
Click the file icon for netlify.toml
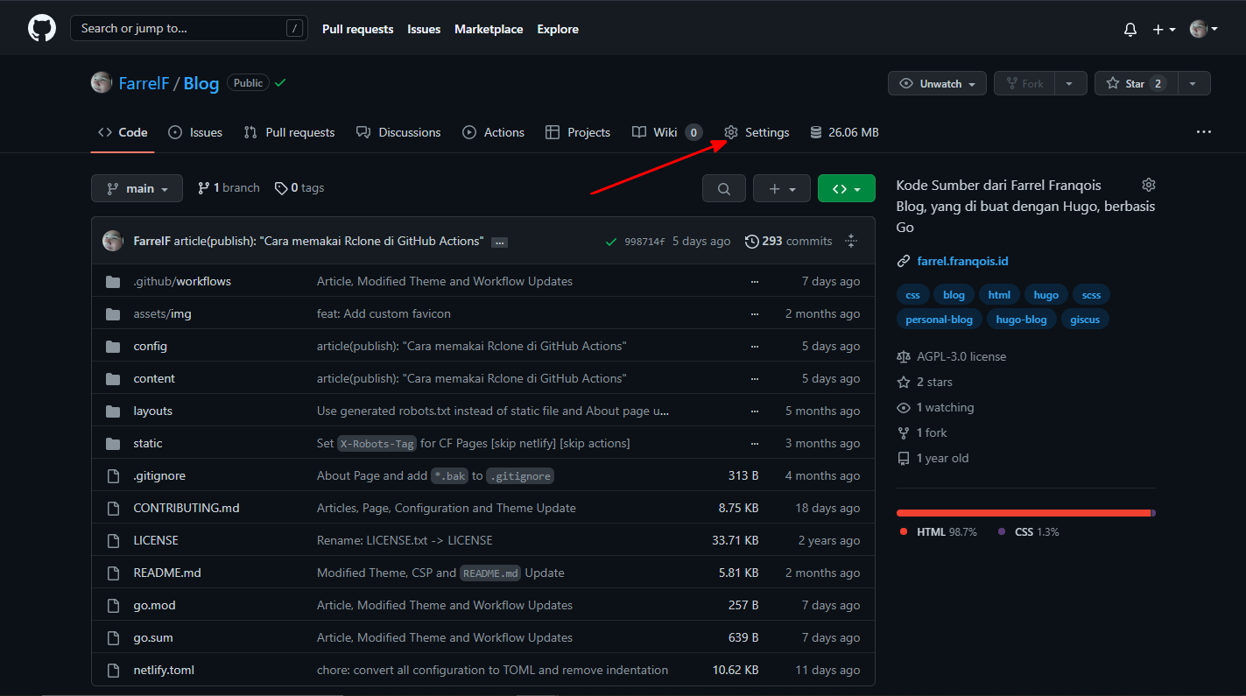coord(113,670)
